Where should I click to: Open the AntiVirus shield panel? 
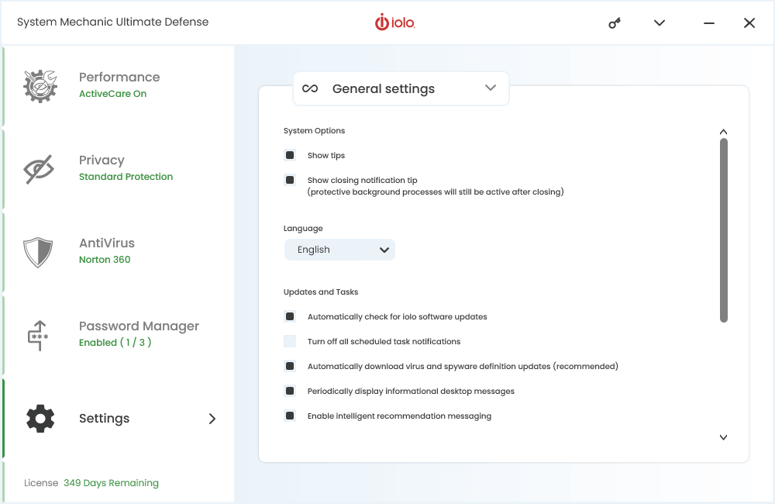pos(40,252)
